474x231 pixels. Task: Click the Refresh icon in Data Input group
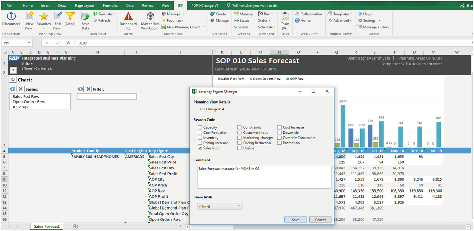(x=102, y=20)
